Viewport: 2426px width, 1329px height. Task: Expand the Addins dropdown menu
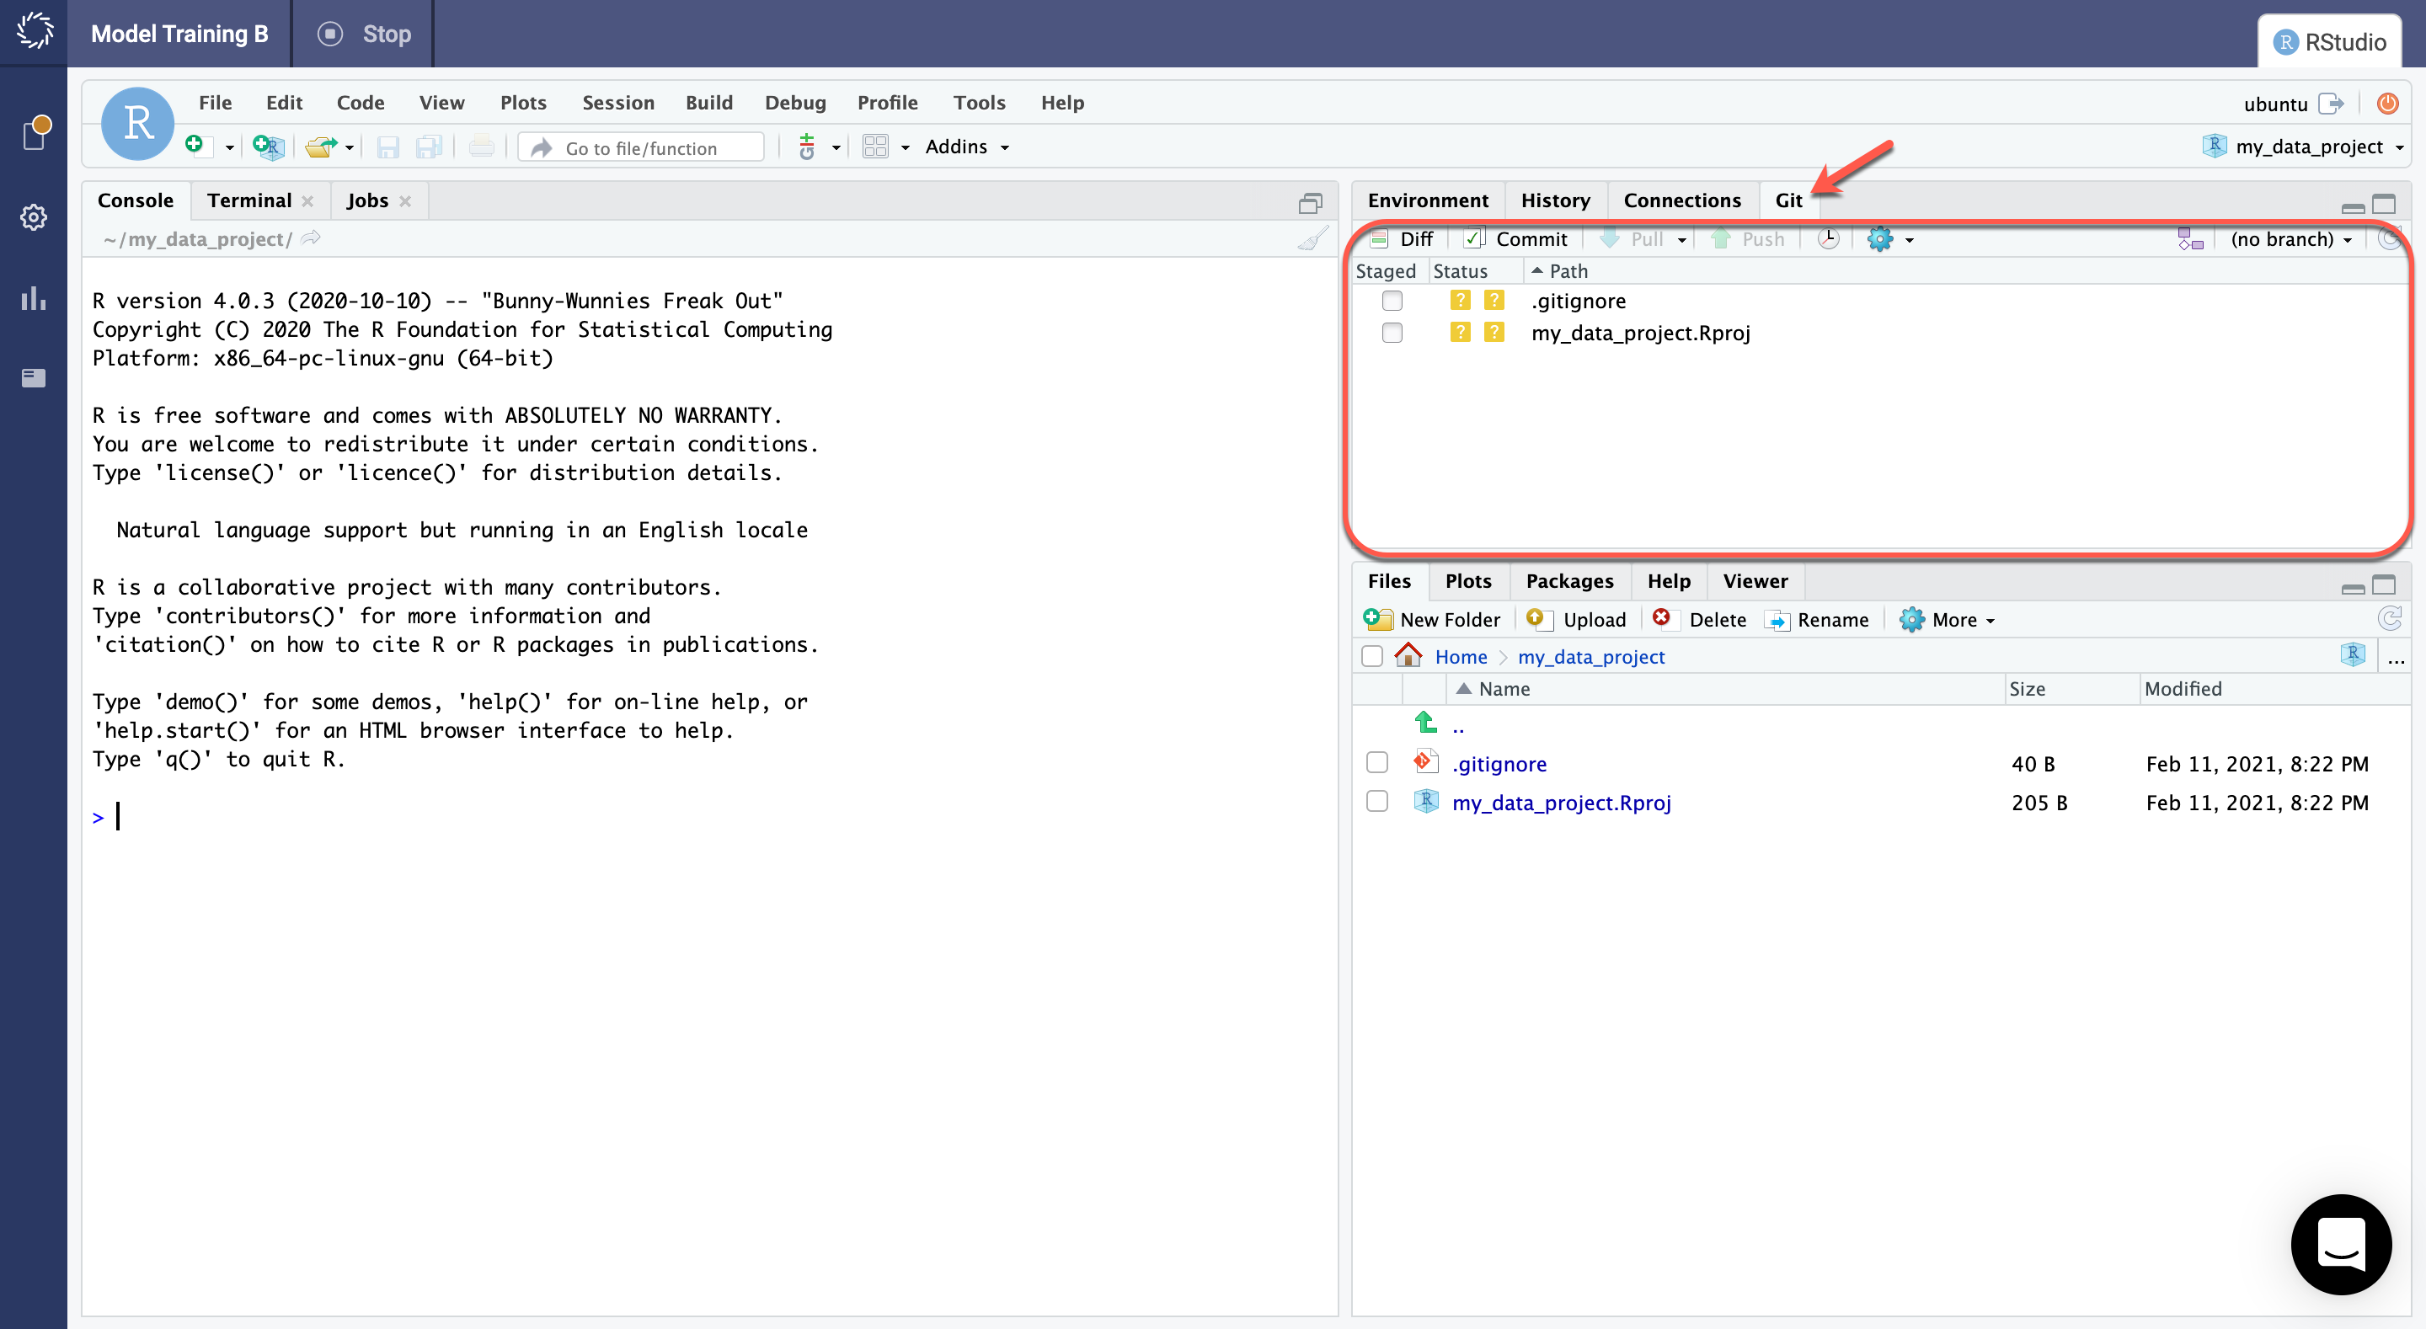pyautogui.click(x=966, y=146)
